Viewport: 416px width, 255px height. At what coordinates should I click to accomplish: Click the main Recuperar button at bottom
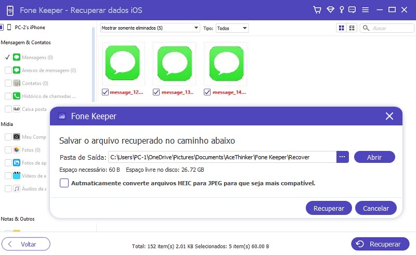click(x=380, y=244)
